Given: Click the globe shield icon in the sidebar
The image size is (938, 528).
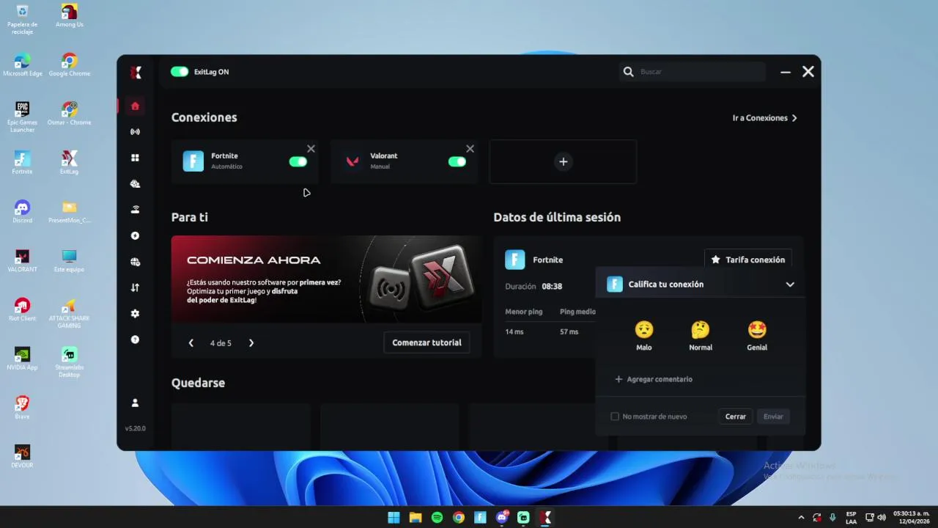Looking at the screenshot, I should coord(135,262).
